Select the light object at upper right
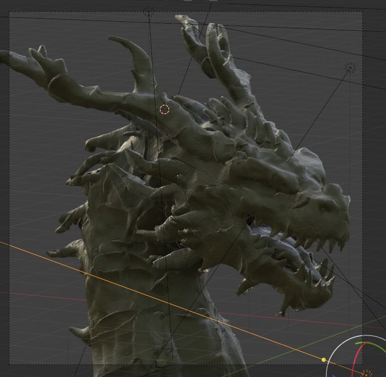This screenshot has width=386, height=377. tap(350, 67)
